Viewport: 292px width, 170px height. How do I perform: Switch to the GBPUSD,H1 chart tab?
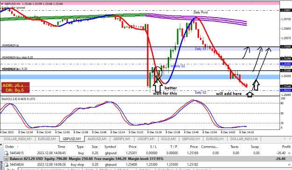click(191, 139)
